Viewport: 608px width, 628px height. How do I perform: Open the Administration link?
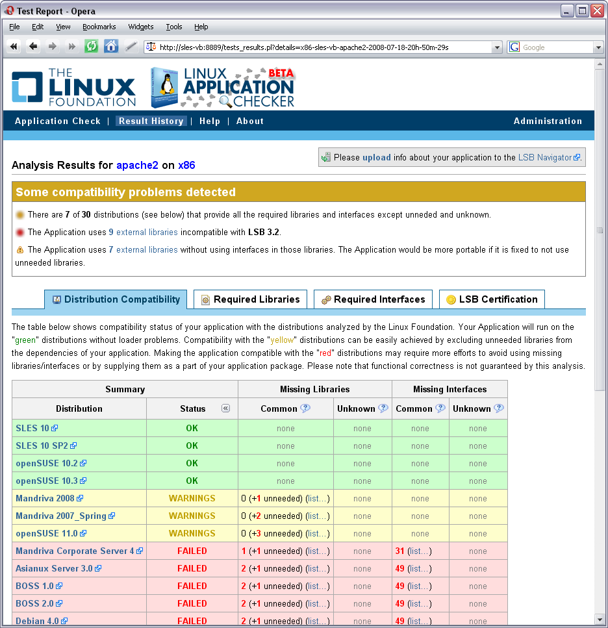point(548,121)
